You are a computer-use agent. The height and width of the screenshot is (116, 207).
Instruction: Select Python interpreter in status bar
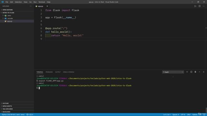[x=13, y=115]
